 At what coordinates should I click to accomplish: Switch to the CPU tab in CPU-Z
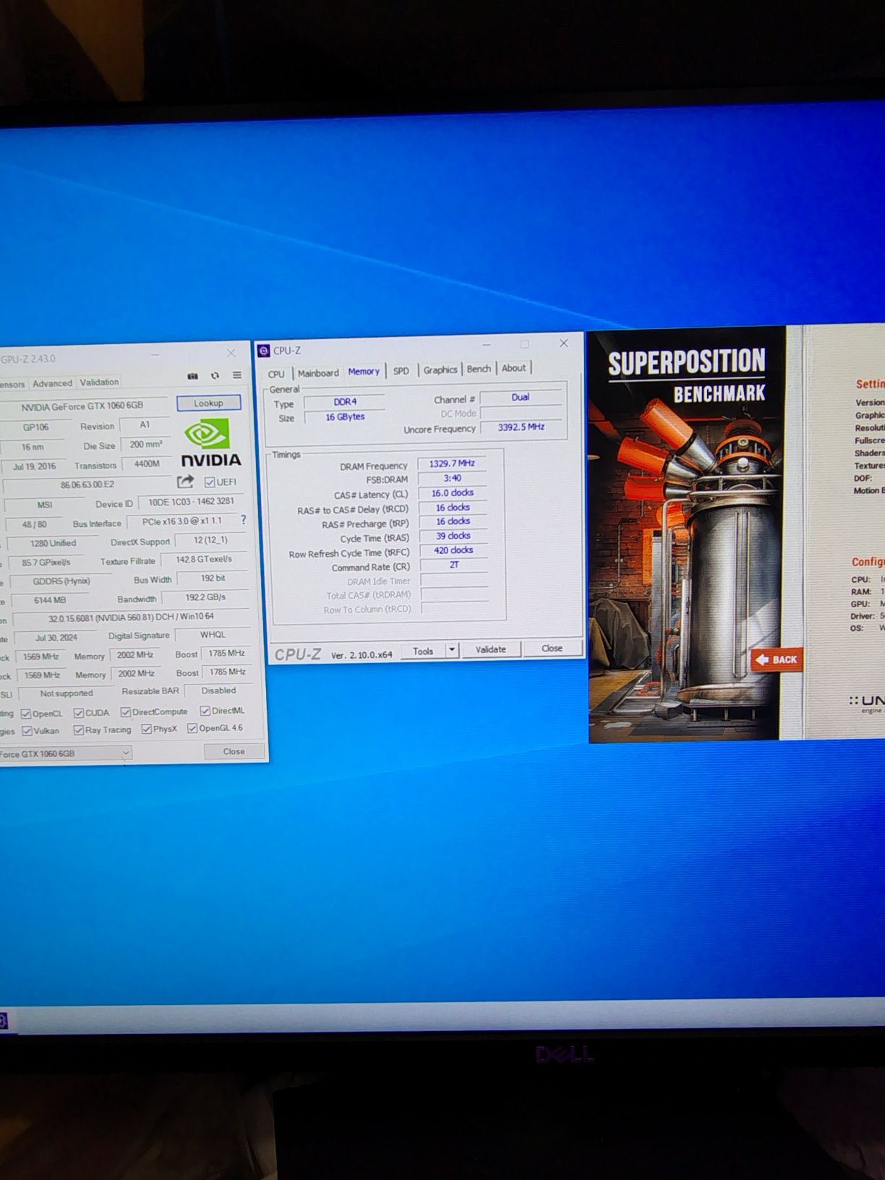(276, 374)
